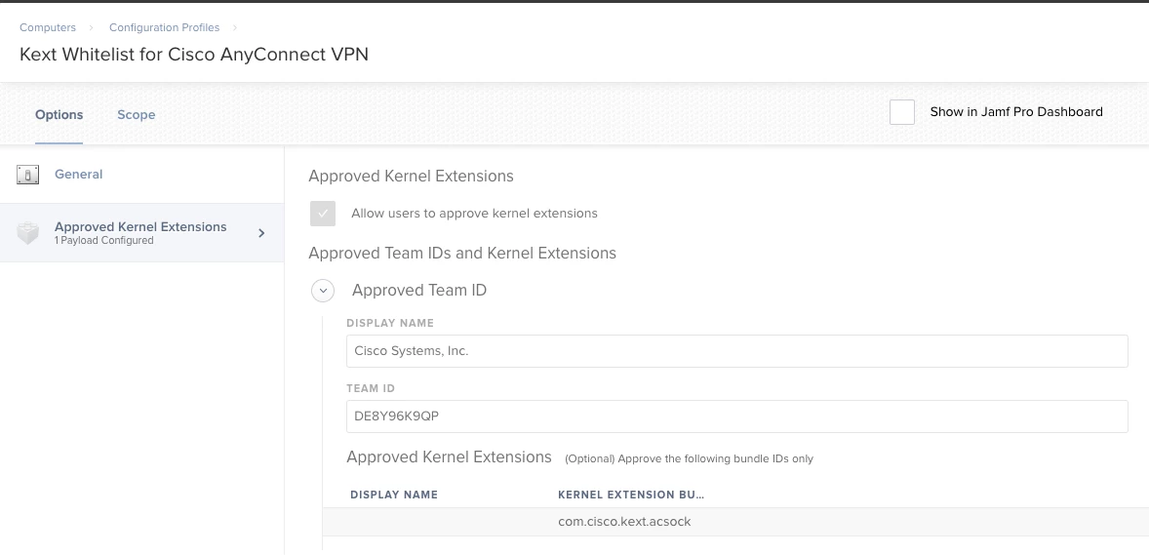
Task: Toggle Show in Jamf Pro Dashboard checkbox
Action: point(902,112)
